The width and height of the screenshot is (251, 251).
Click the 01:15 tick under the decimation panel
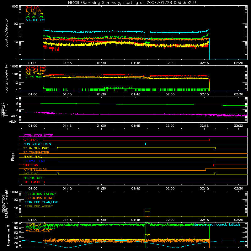click(x=67, y=220)
